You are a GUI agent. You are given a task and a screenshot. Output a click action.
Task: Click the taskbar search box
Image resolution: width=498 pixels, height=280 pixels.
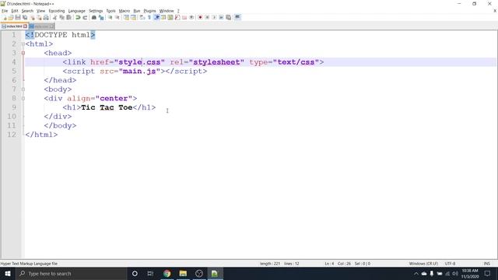(x=71, y=273)
